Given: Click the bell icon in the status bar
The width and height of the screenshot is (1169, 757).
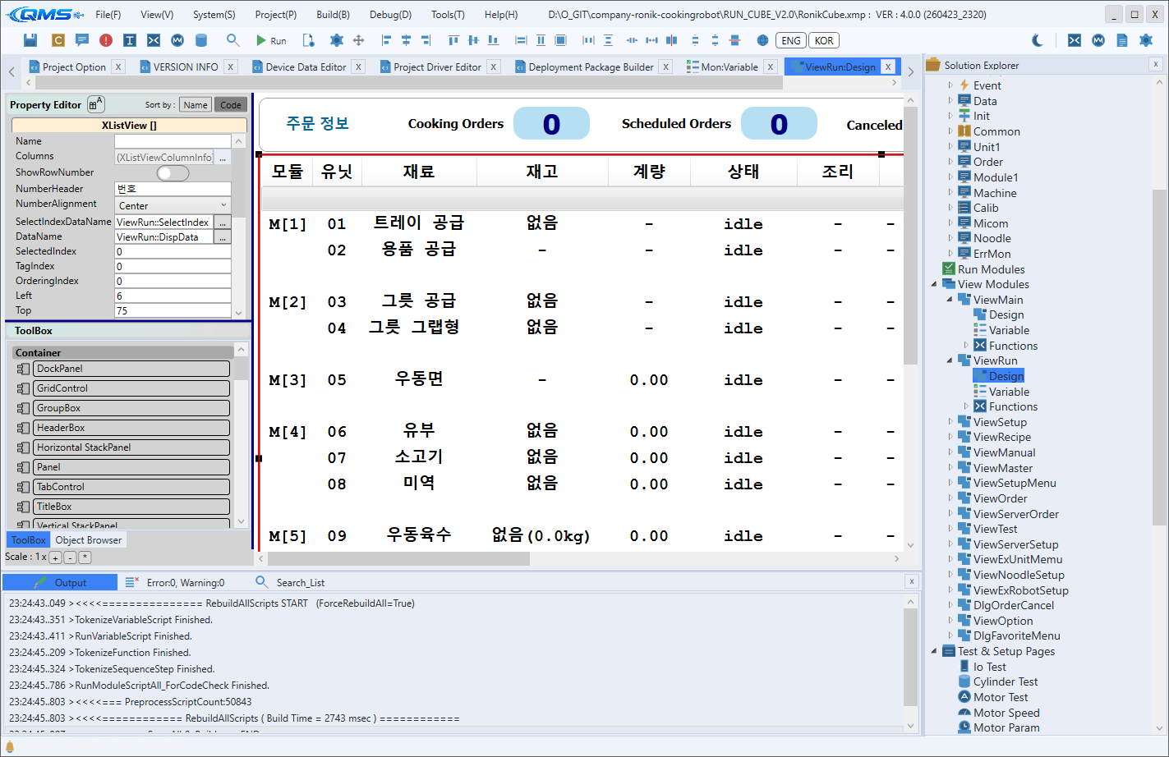Looking at the screenshot, I should pyautogui.click(x=11, y=747).
